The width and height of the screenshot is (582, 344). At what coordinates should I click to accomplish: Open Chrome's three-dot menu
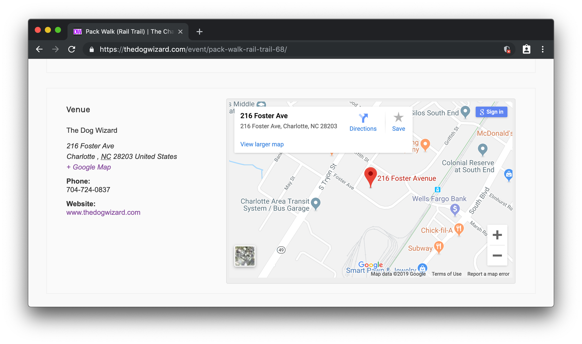[x=542, y=49]
